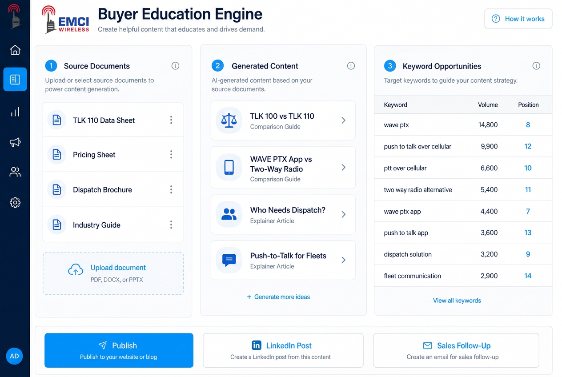Click the phone icon for WAVE PTX App guide

(229, 168)
